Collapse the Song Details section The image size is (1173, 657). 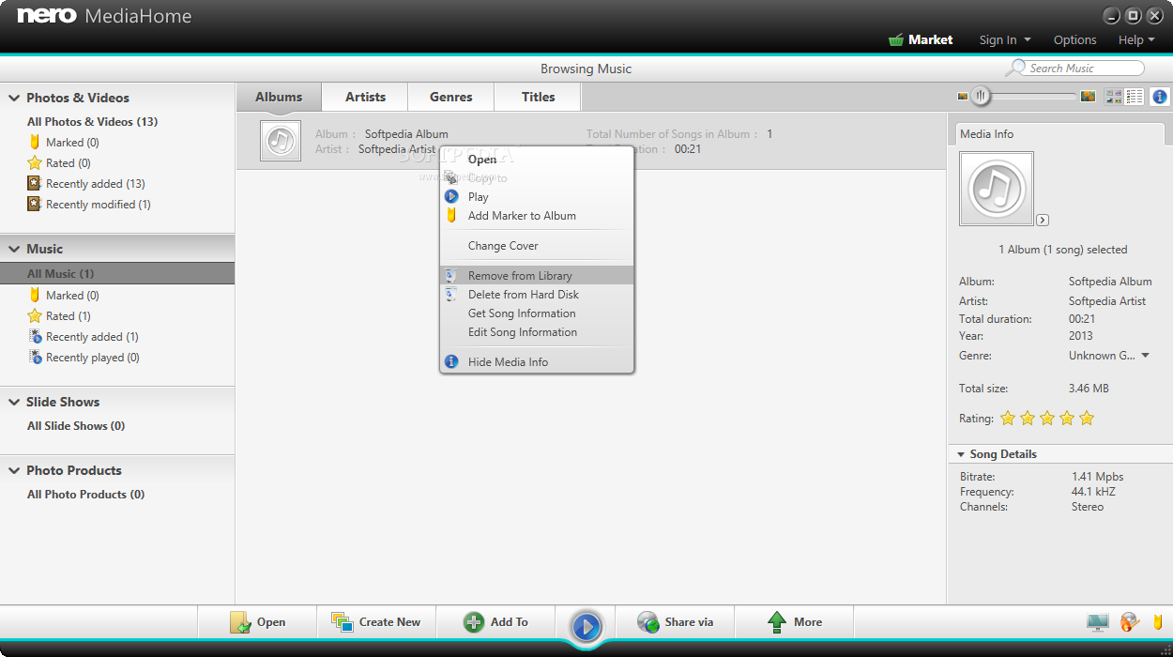click(961, 454)
